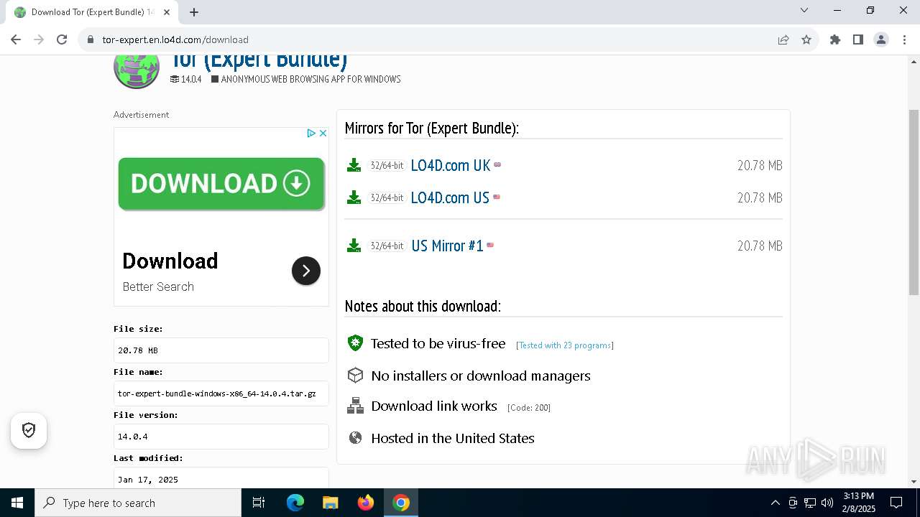Viewport: 920px width, 517px height.
Task: Open the volume control in tray
Action: 827,503
